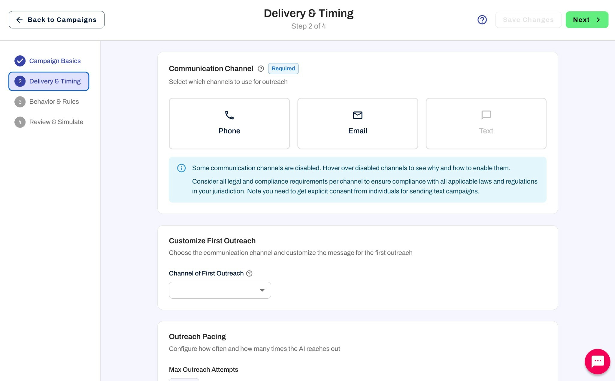
Task: Click the dropdown arrow for first outreach channel
Action: (x=262, y=290)
